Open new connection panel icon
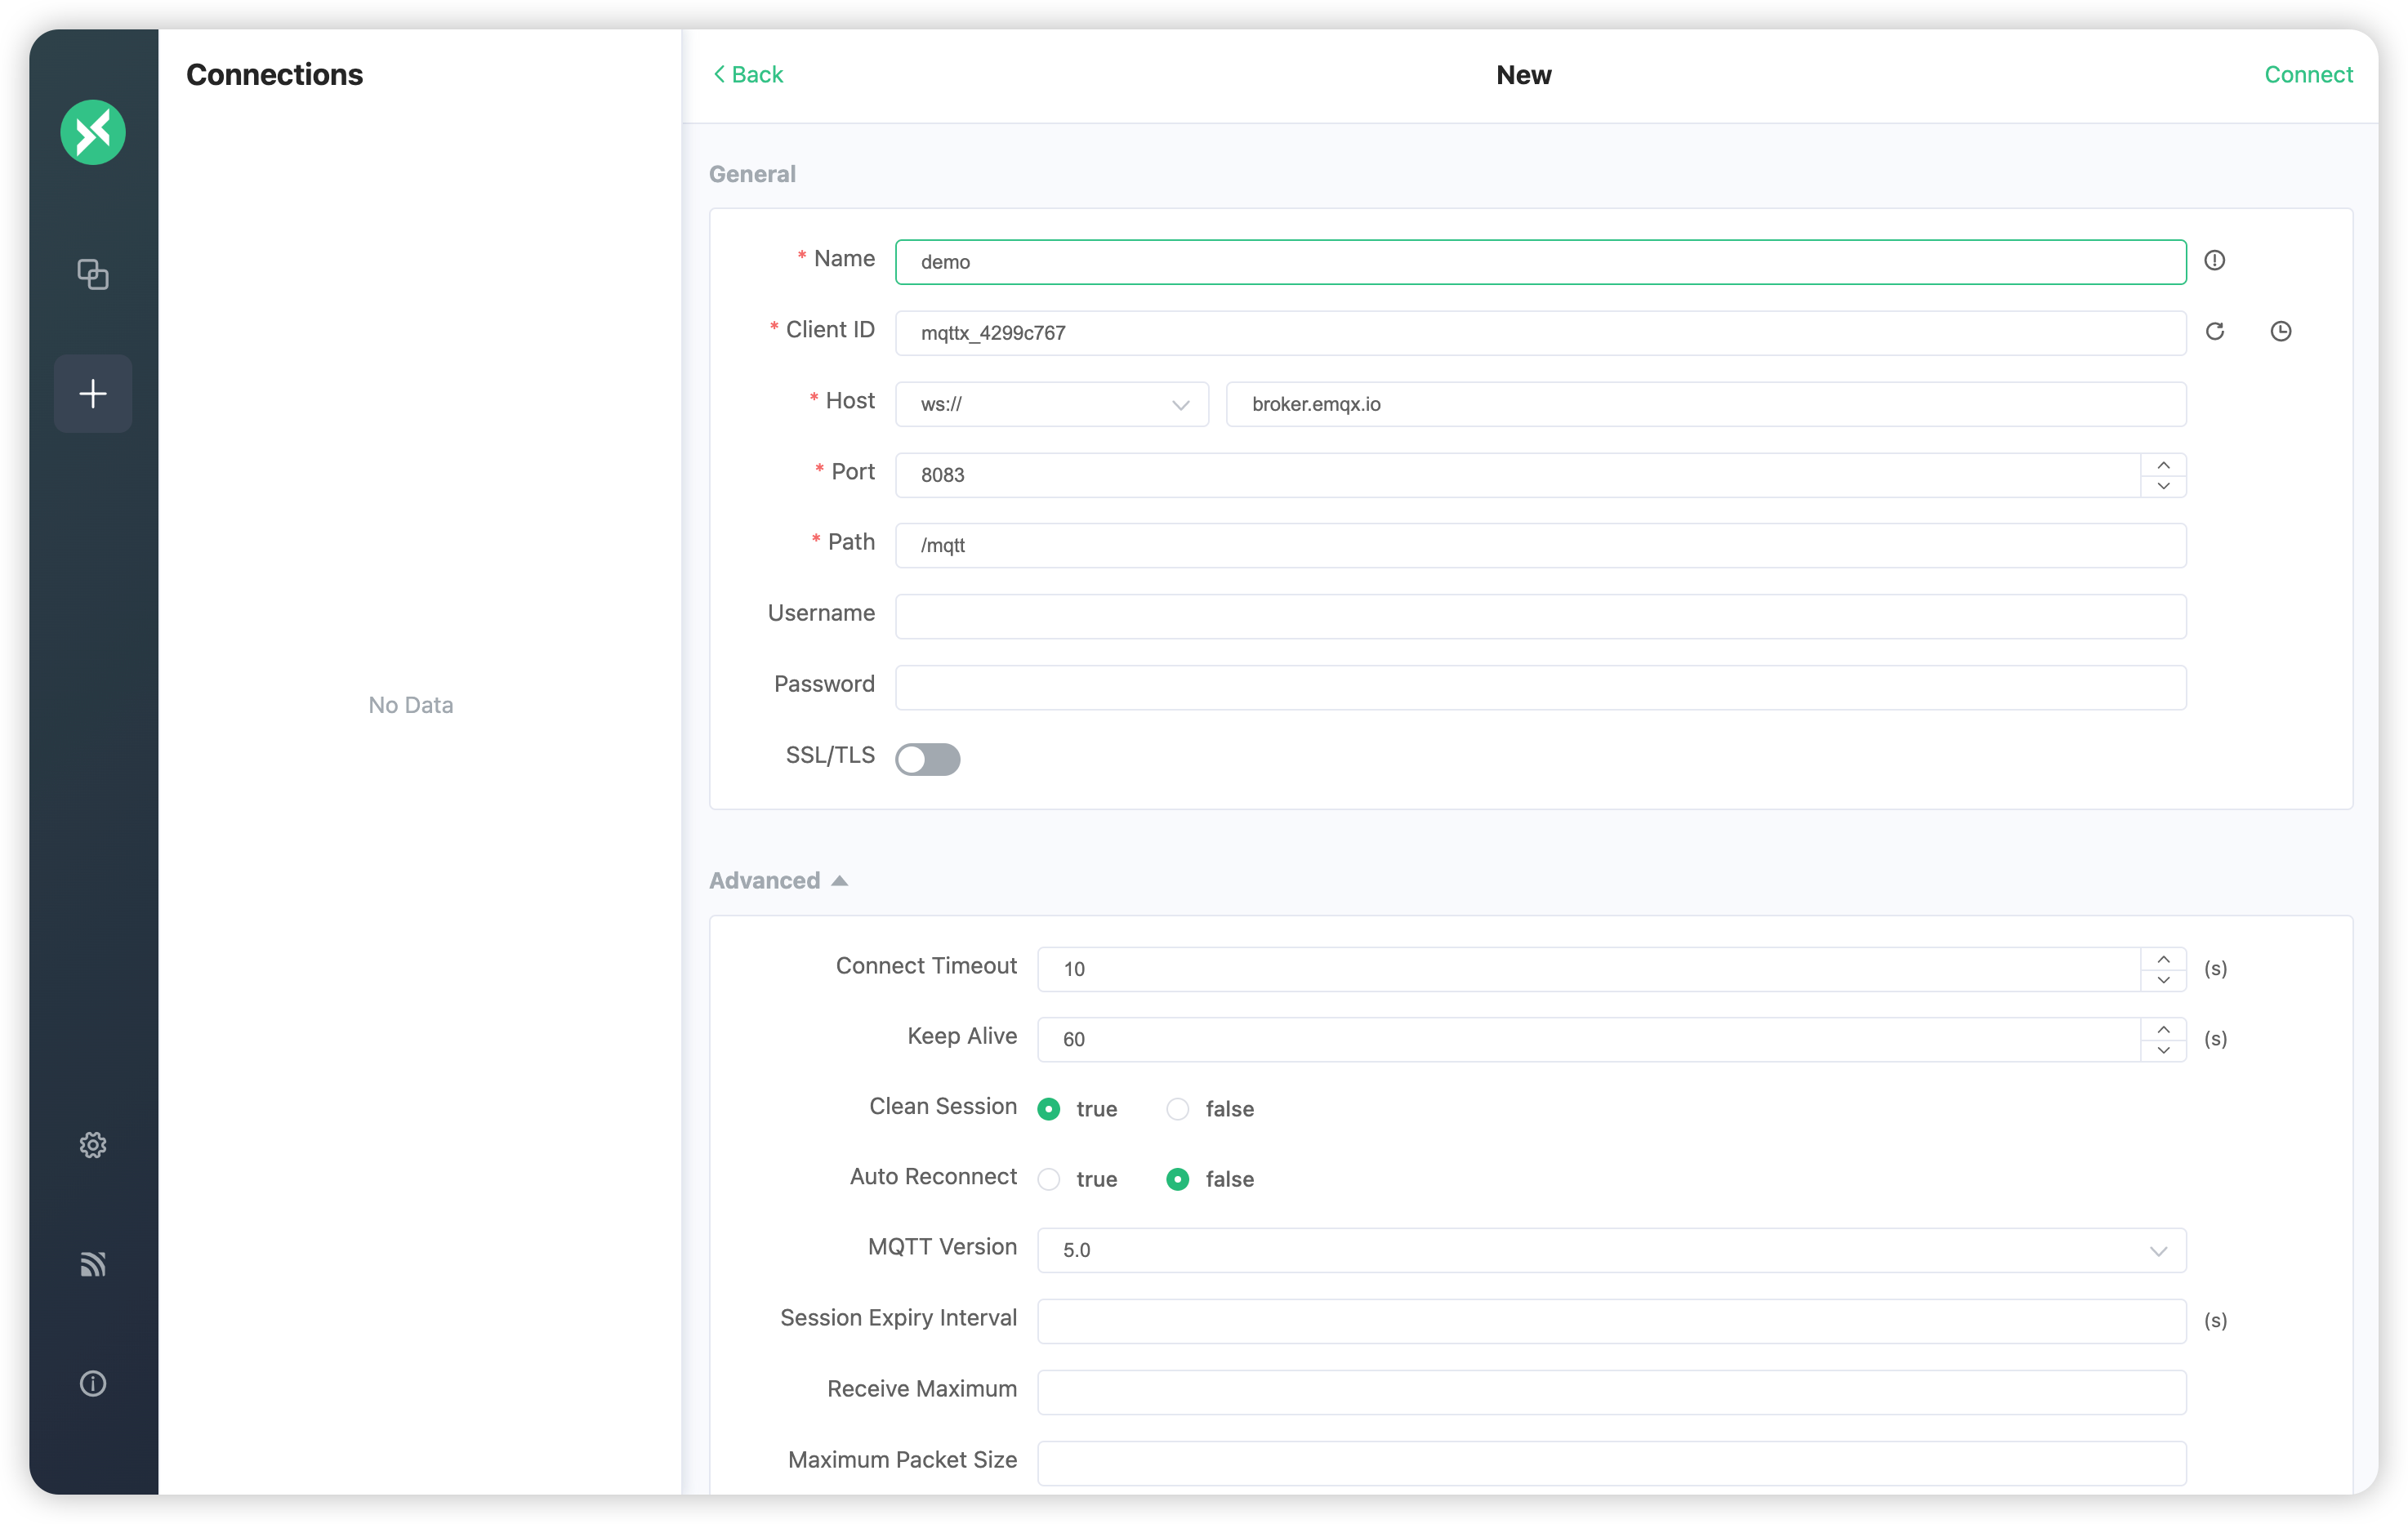This screenshot has height=1524, width=2408. [96, 391]
